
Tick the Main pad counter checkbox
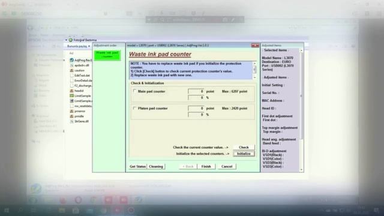coord(134,91)
